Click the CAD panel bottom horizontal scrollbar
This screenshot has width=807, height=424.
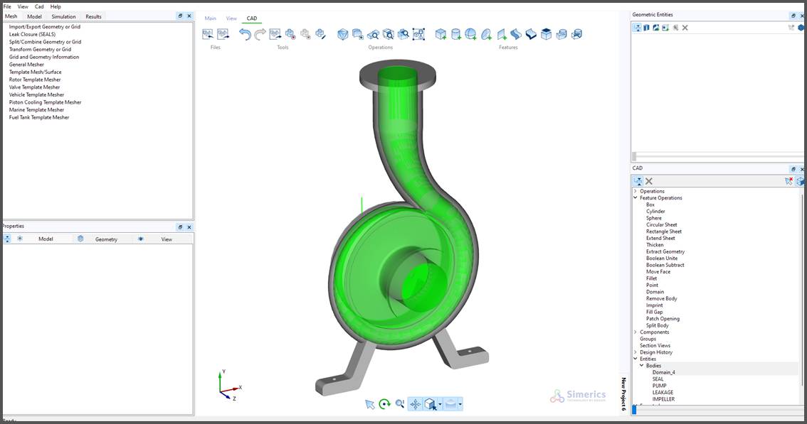point(718,410)
